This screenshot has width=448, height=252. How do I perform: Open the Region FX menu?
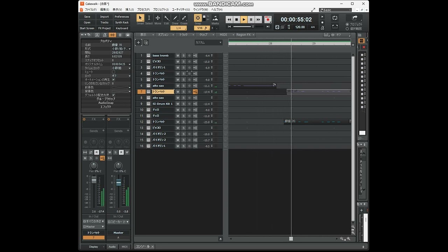245,35
